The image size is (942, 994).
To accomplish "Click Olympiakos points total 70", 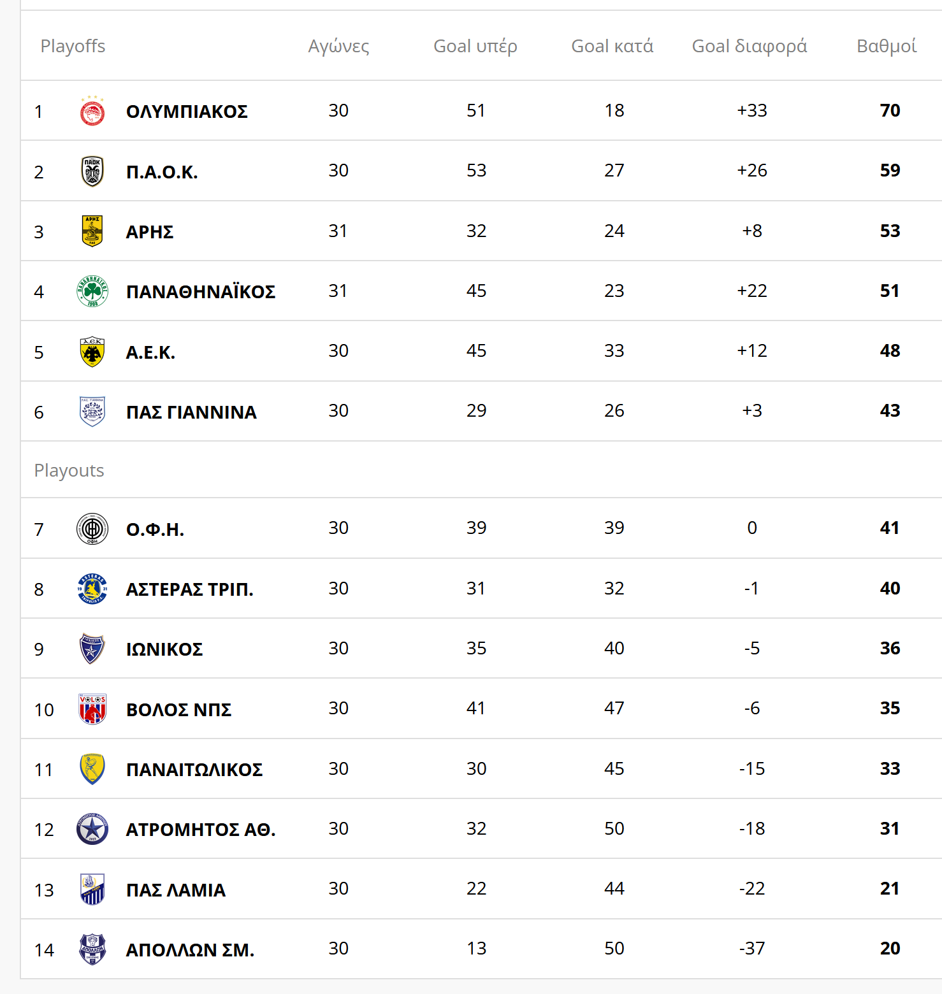I will pyautogui.click(x=890, y=111).
